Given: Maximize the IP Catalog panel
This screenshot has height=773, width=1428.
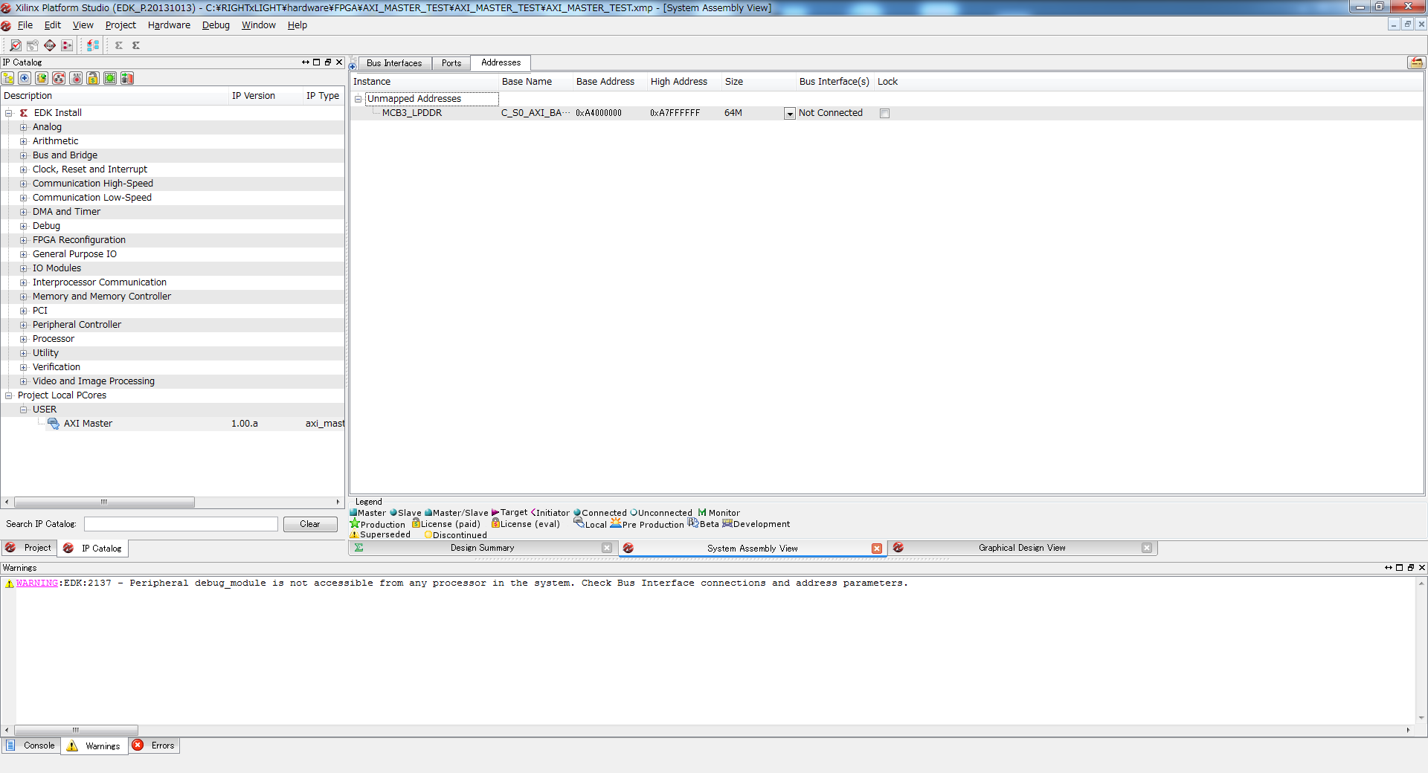Looking at the screenshot, I should point(317,62).
